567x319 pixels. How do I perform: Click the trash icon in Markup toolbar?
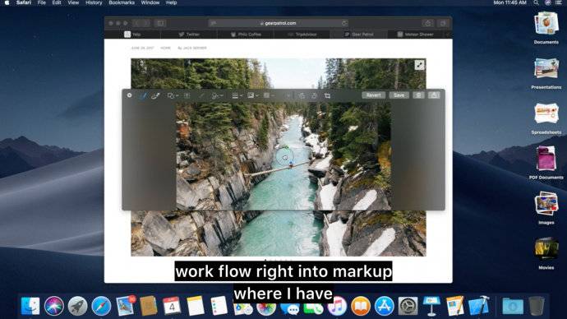[419, 95]
